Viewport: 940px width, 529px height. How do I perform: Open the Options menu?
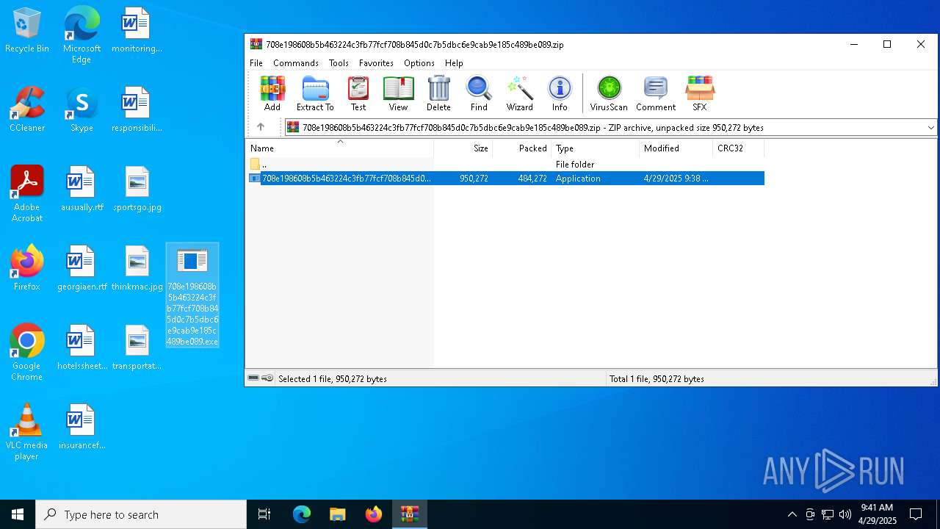pyautogui.click(x=419, y=63)
